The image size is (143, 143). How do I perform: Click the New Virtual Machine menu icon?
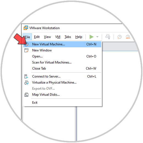tap(26, 44)
